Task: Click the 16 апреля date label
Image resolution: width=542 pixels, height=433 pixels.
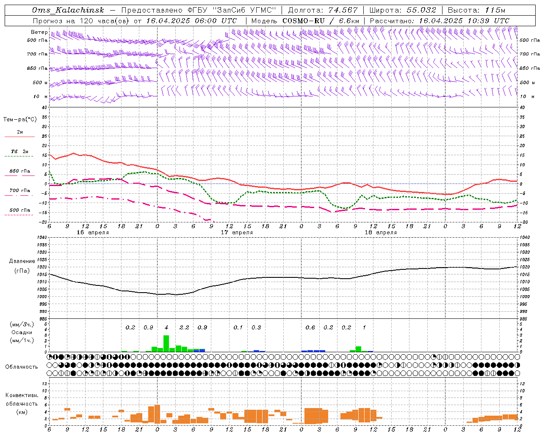Action: tap(93, 233)
